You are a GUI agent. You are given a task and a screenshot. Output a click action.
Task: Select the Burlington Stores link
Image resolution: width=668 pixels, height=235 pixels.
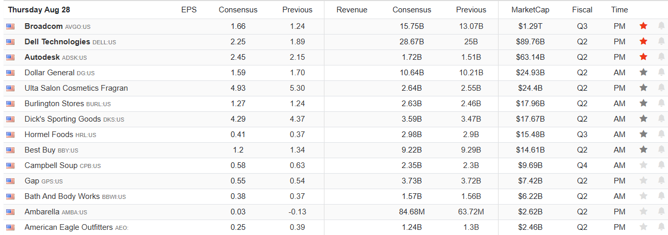[54, 104]
